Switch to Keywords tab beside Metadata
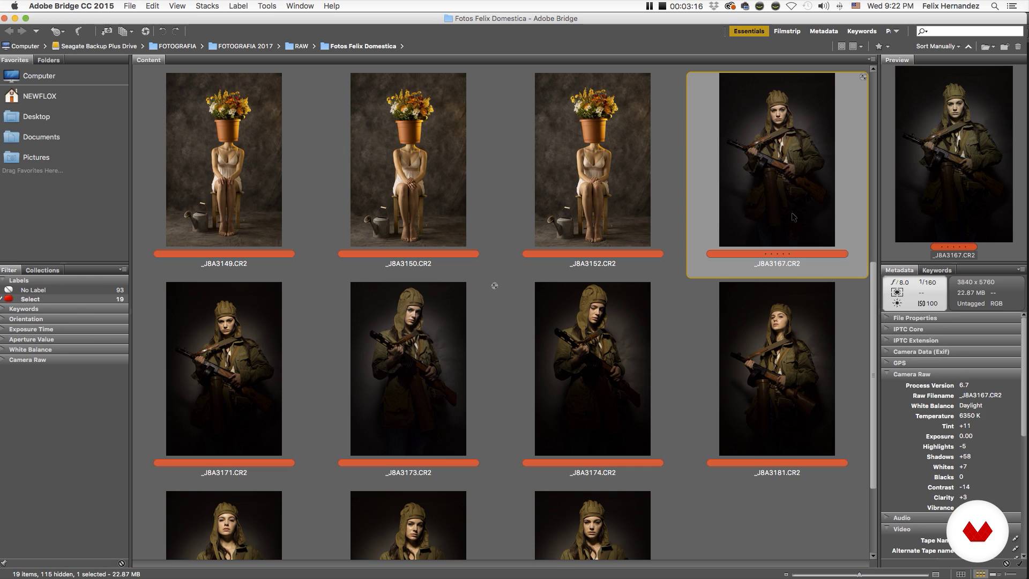Image resolution: width=1029 pixels, height=579 pixels. click(936, 270)
